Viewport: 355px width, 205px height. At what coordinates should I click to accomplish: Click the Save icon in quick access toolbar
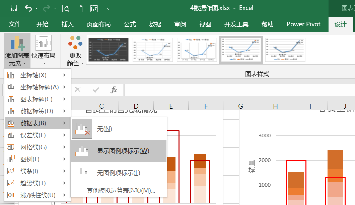14,8
